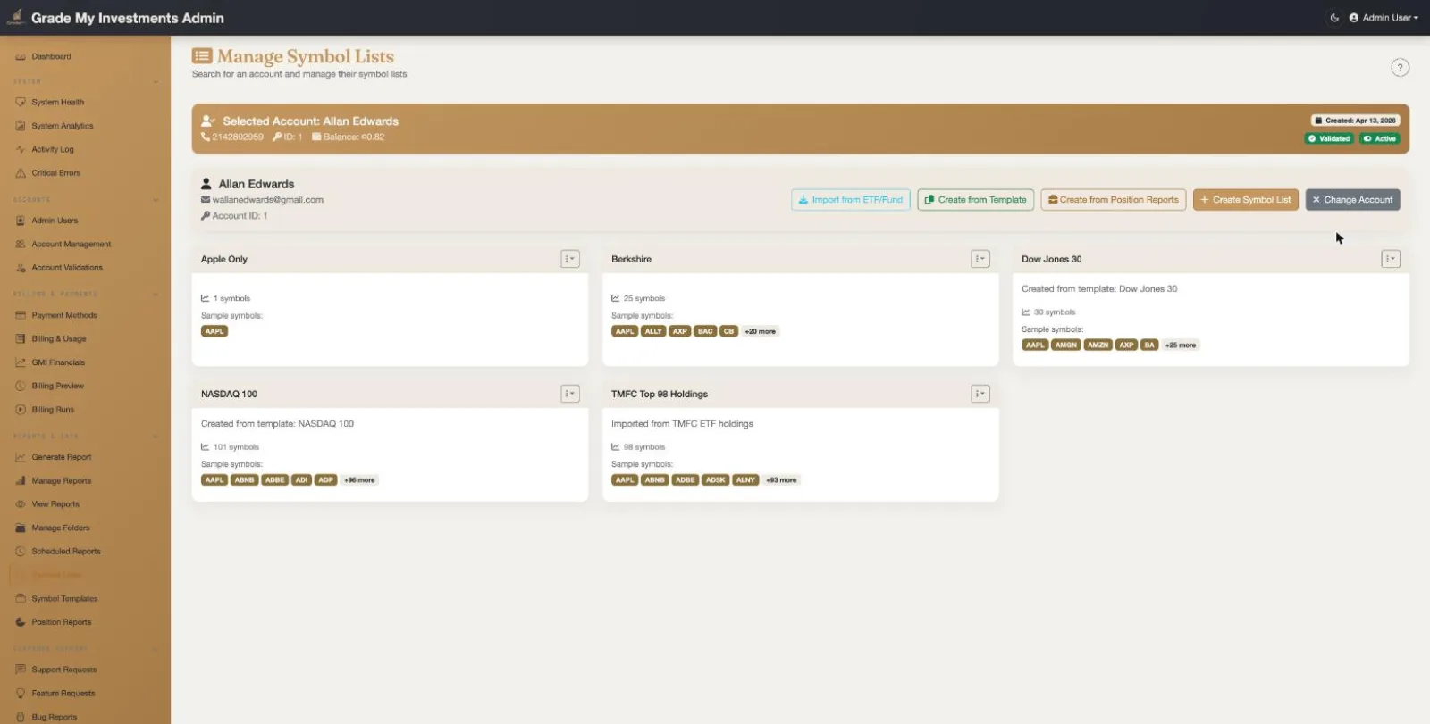Collapse the Accounts sidebar section

click(156, 200)
